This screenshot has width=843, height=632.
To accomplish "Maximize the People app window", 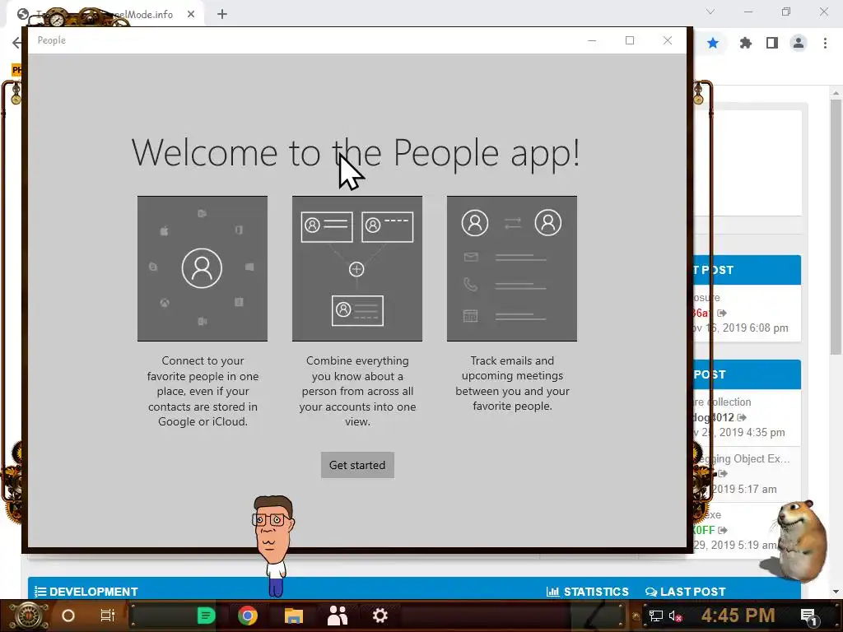I will click(630, 40).
